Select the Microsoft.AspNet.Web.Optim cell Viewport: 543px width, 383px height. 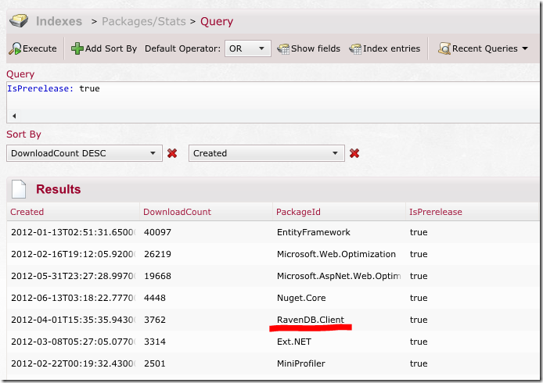pyautogui.click(x=339, y=276)
